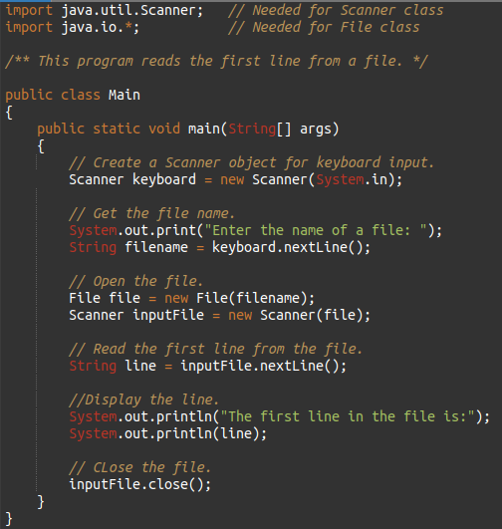502x529 pixels.
Task: Click the 'File file = new File(filename);' line
Action: pos(191,298)
